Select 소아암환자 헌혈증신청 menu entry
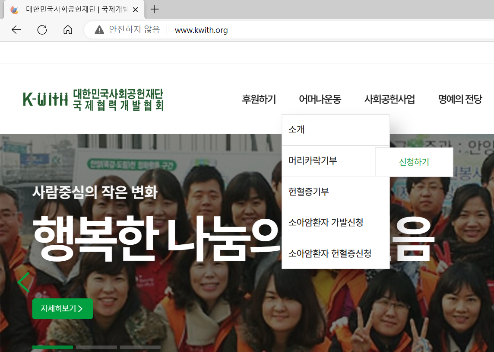 click(x=336, y=253)
